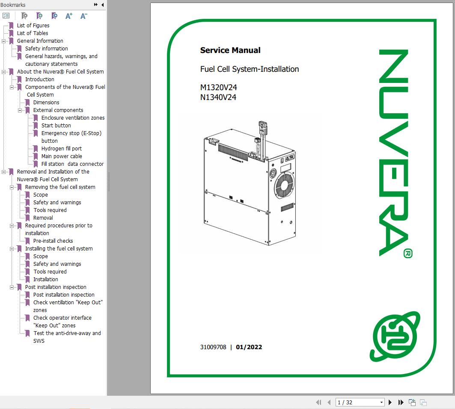Collapse the Installing the fuel cell system node
The height and width of the screenshot is (409, 455).
tap(12, 249)
